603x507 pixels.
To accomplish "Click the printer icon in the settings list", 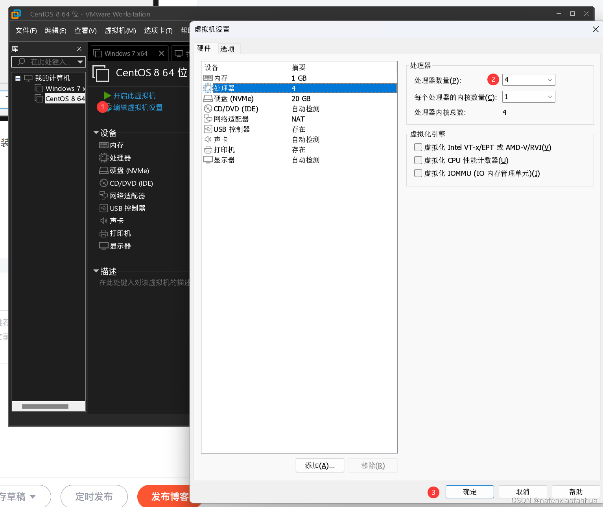I will [x=208, y=149].
